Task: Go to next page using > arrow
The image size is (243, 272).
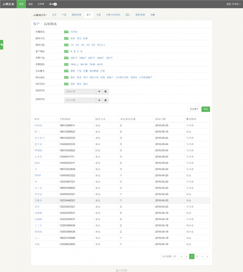Action: tap(202, 256)
